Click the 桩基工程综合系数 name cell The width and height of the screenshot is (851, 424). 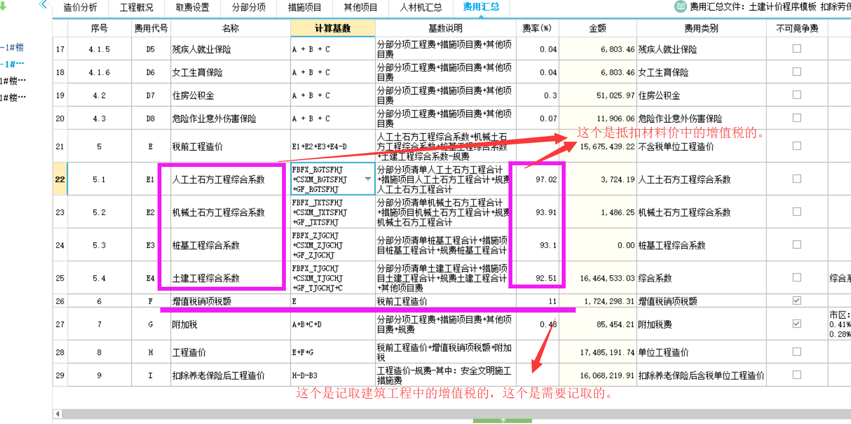[x=230, y=245]
